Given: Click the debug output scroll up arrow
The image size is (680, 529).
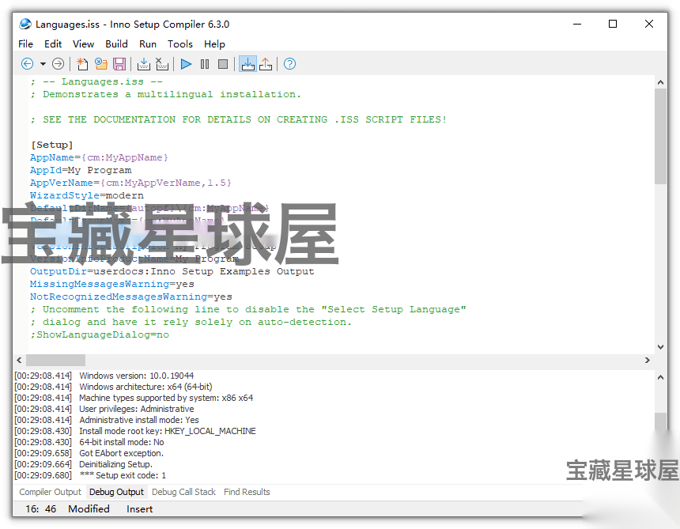Looking at the screenshot, I should [660, 377].
